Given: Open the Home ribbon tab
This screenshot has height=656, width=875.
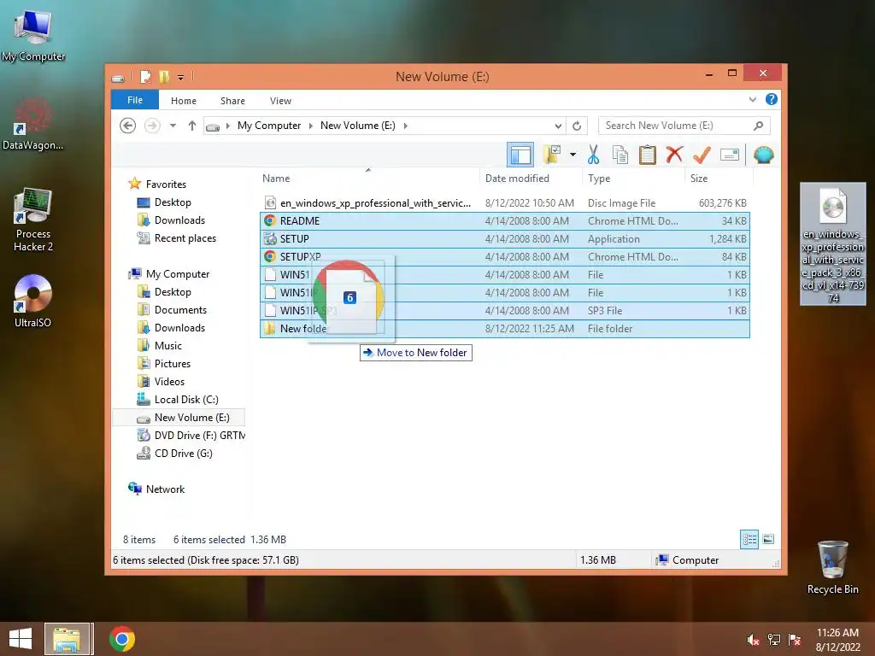Looking at the screenshot, I should (x=184, y=101).
